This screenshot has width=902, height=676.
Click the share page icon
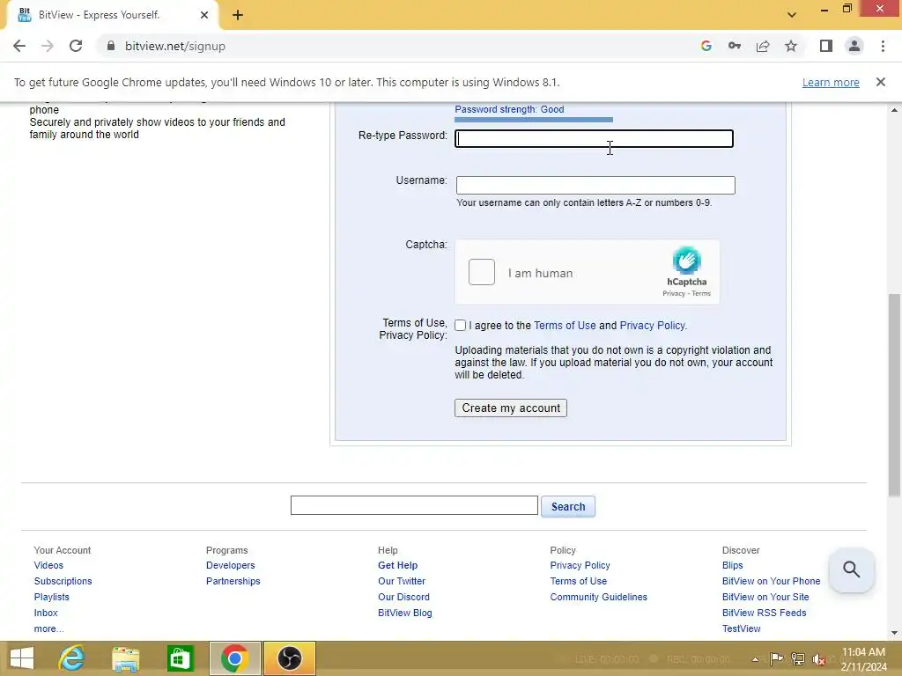coord(763,46)
